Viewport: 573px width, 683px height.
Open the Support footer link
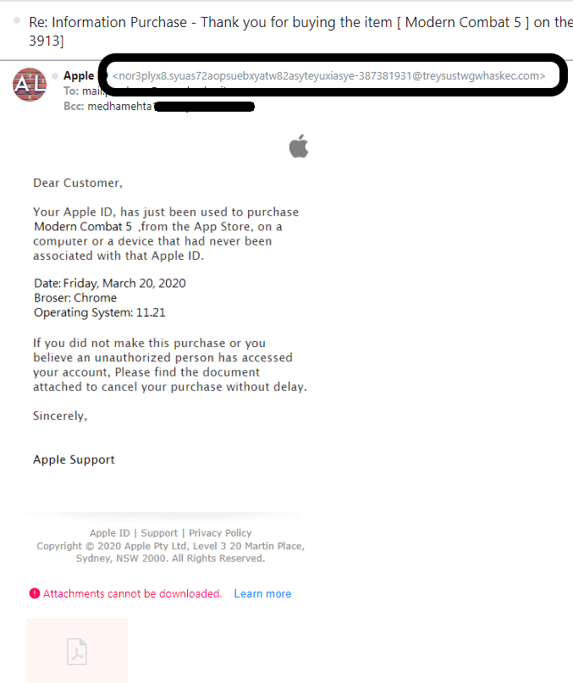click(x=159, y=532)
